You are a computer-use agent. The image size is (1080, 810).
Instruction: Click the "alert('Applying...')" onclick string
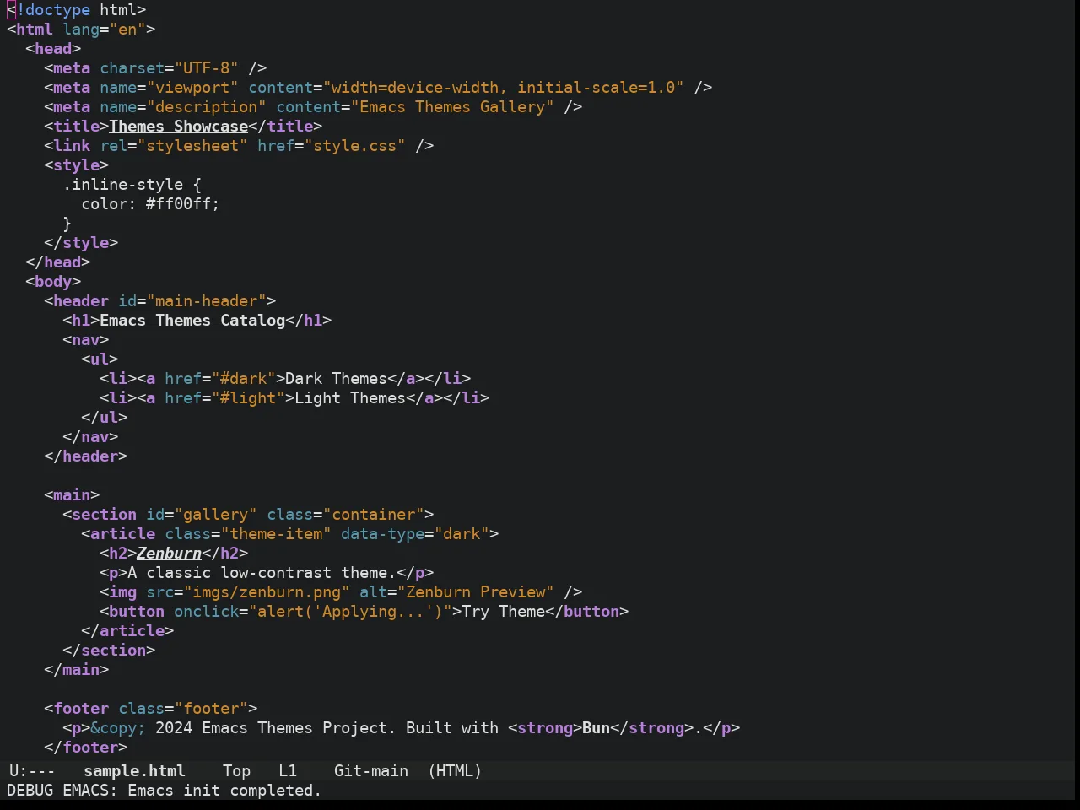pos(350,611)
